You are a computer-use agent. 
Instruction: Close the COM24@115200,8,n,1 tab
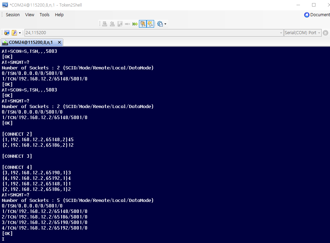59,42
